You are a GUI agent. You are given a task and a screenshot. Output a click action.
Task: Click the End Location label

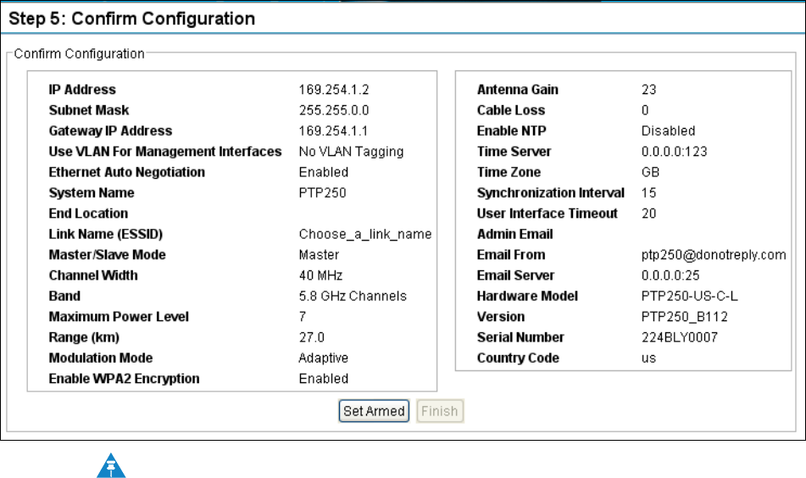(x=88, y=214)
